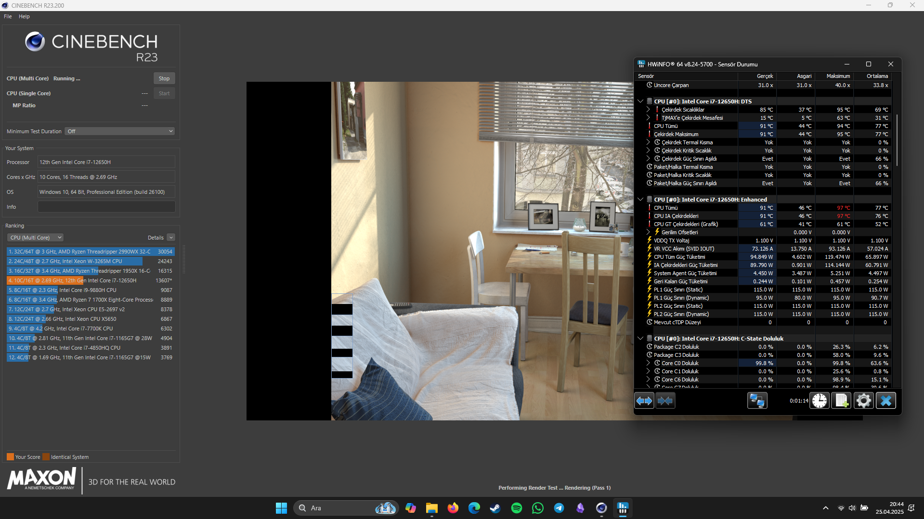This screenshot has height=519, width=924.
Task: Open HWiNFO remote network monitoring icon
Action: click(x=757, y=401)
